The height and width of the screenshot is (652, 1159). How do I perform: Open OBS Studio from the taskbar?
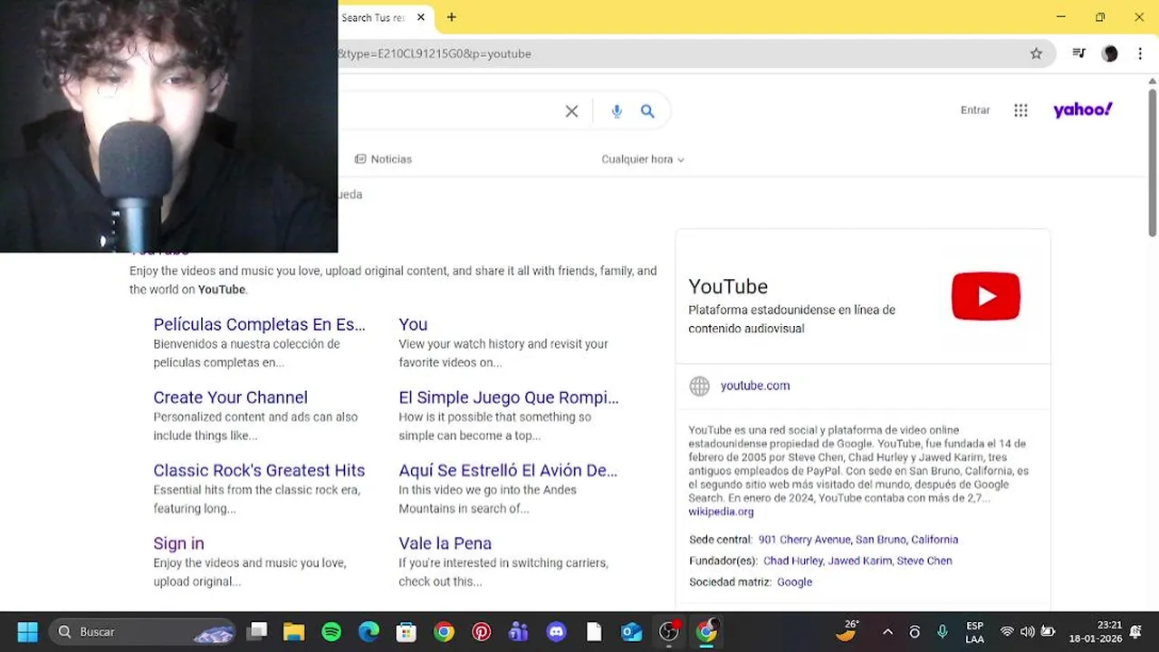668,631
